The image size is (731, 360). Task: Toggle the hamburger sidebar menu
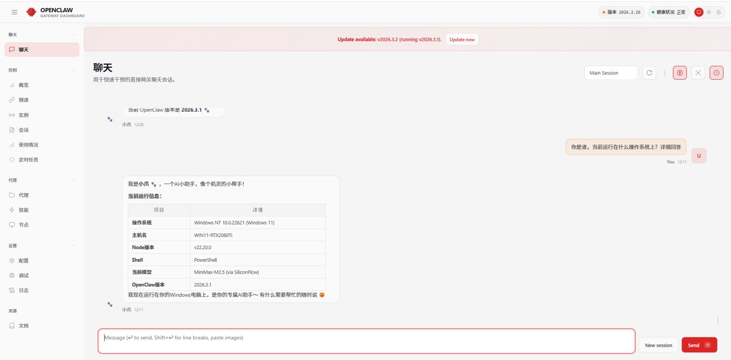click(15, 12)
